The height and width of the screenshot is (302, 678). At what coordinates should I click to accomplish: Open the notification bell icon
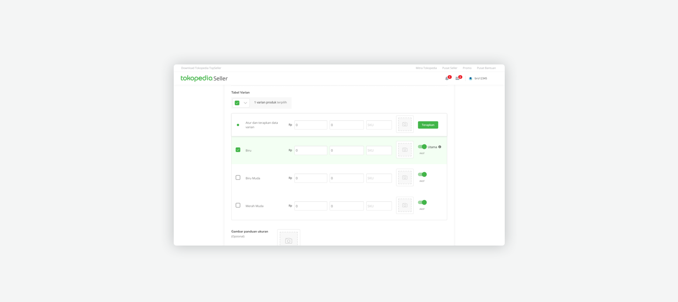(447, 79)
